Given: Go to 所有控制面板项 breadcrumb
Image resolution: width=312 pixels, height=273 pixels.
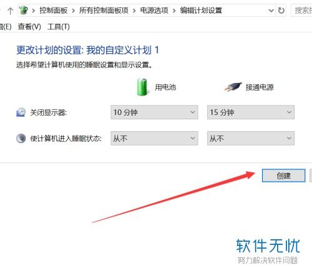Looking at the screenshot, I should click(x=104, y=10).
